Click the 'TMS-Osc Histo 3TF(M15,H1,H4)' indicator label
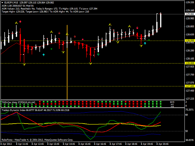 tap(18, 102)
